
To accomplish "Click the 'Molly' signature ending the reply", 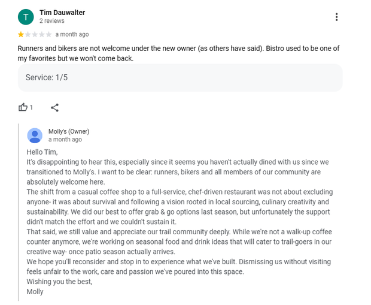I will pyautogui.click(x=35, y=292).
